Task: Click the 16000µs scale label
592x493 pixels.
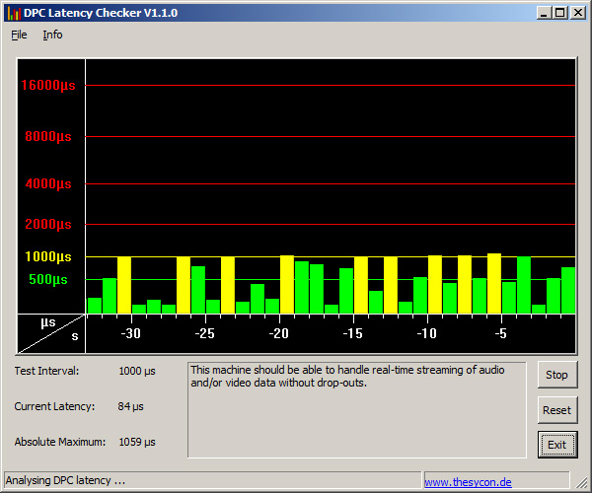Action: click(x=48, y=86)
